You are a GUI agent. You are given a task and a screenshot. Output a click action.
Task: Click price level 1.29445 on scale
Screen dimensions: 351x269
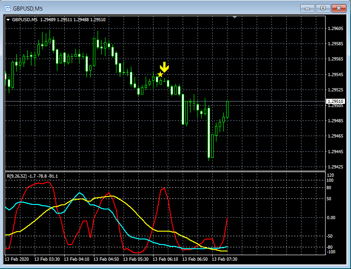(x=335, y=151)
